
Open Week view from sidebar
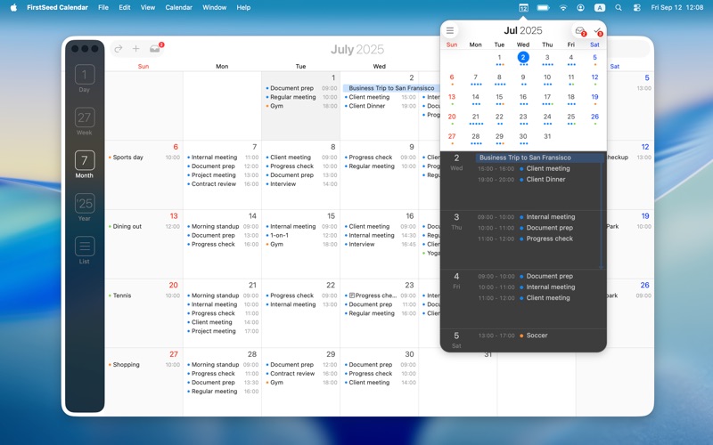85,120
